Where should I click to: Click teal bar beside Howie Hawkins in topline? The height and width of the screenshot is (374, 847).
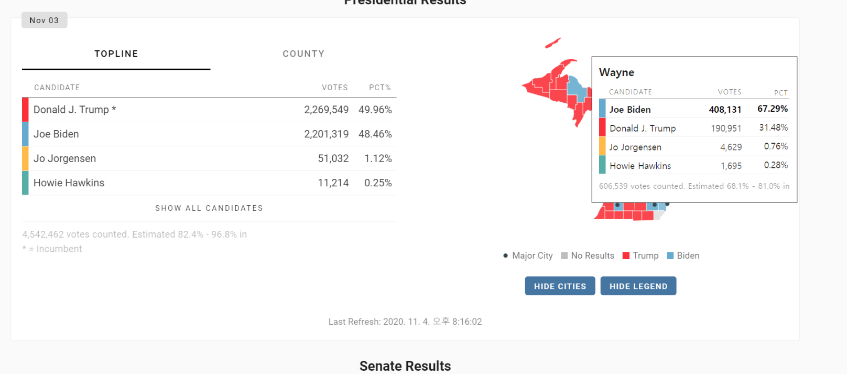click(x=25, y=183)
